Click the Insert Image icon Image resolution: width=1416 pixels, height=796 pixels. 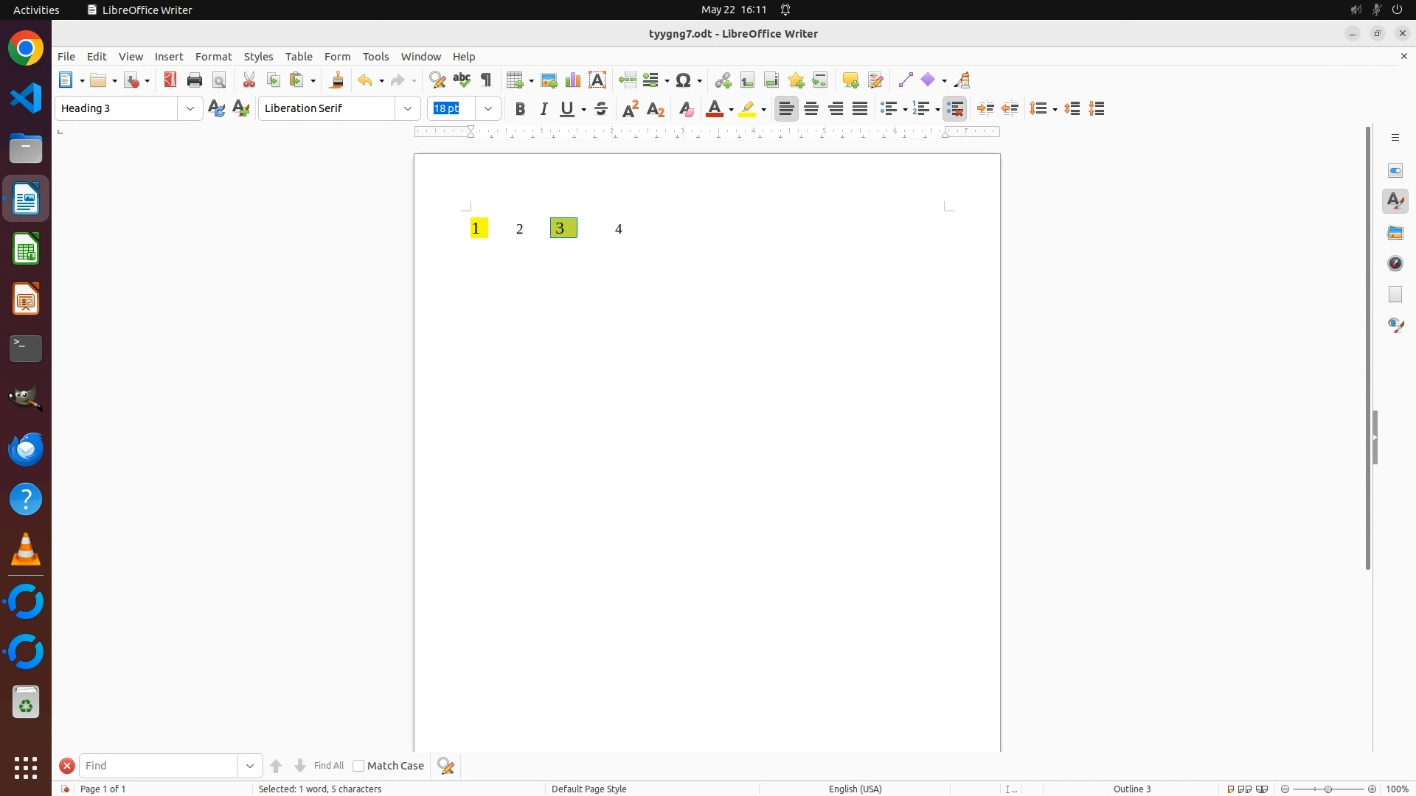coord(549,80)
